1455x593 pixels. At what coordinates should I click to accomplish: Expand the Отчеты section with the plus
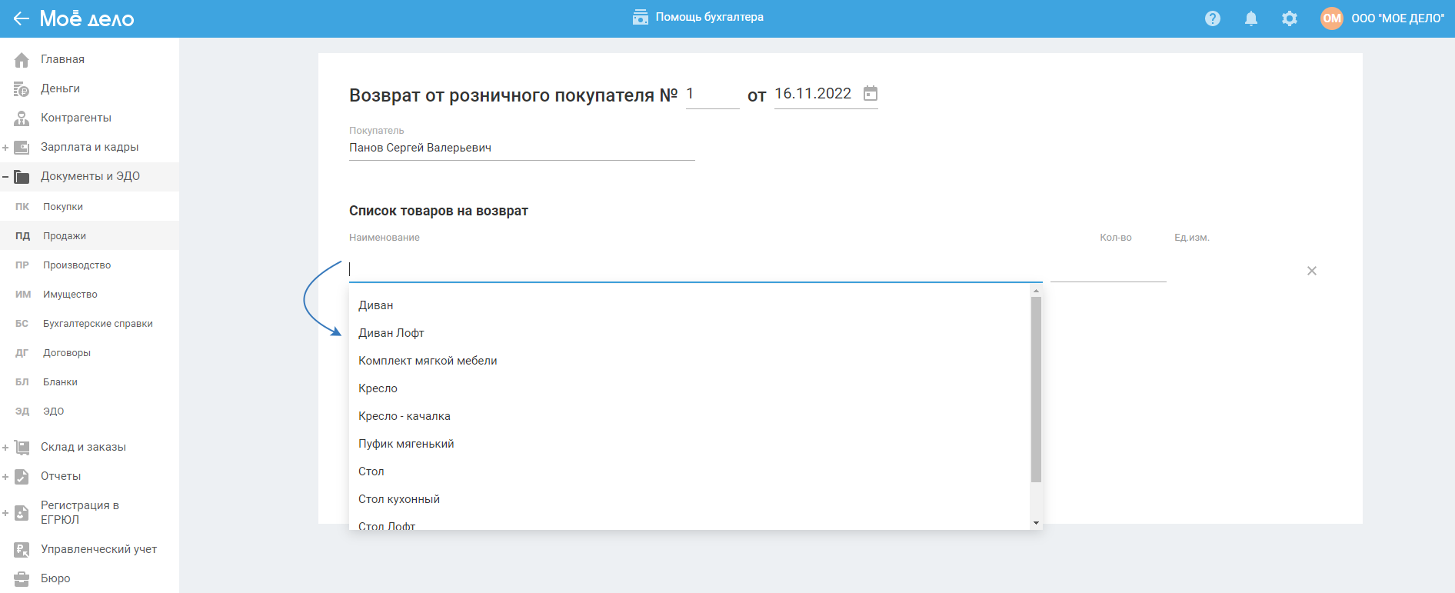click(5, 476)
